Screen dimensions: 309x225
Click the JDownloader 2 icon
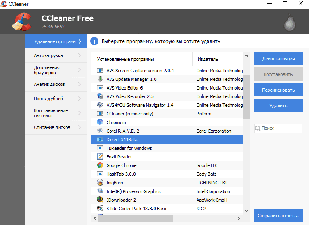point(100,200)
